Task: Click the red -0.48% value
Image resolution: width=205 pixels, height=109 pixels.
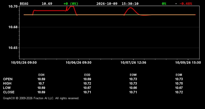Action: 186,4
